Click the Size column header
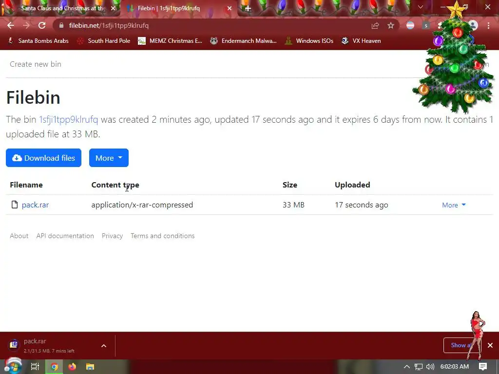 [289, 185]
